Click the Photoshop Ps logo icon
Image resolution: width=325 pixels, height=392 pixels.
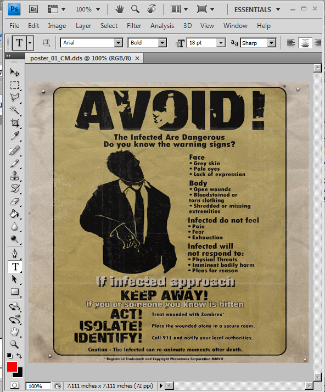[14, 9]
